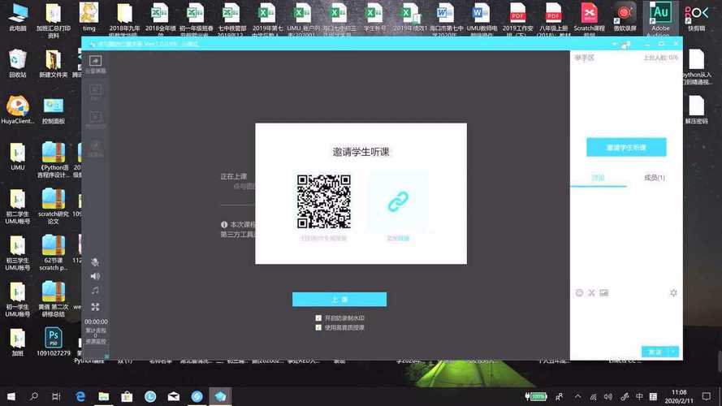Click the 00:00:00 class timer text
722x406 pixels.
pyautogui.click(x=96, y=322)
